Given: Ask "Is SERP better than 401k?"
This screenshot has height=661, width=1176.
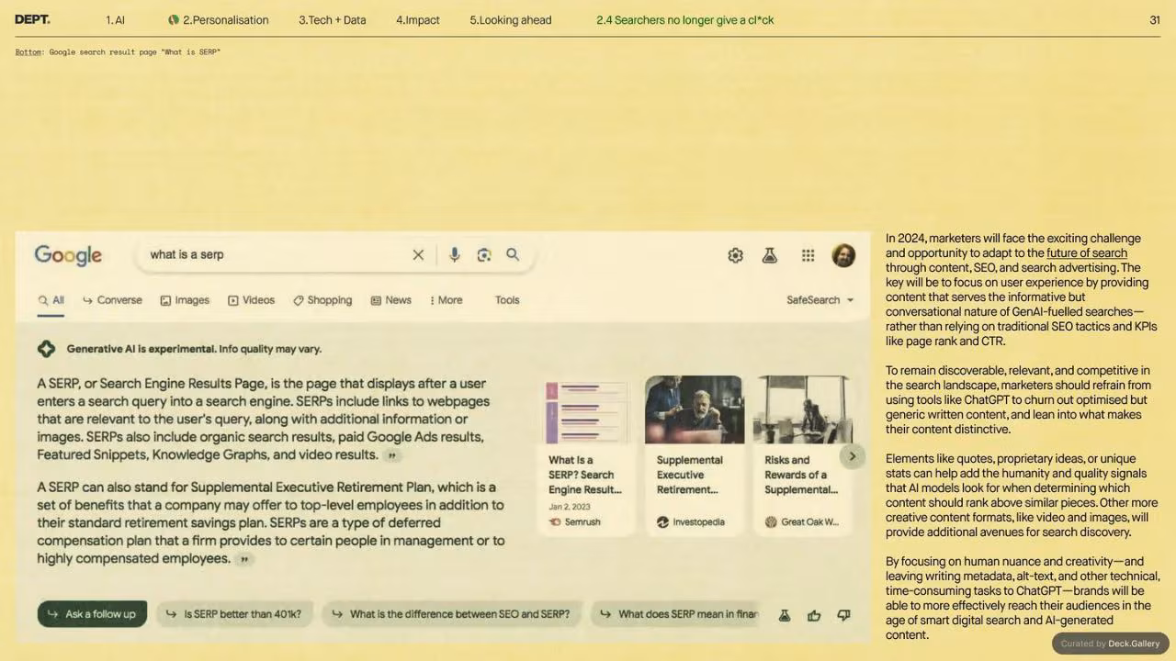Looking at the screenshot, I should [x=234, y=614].
